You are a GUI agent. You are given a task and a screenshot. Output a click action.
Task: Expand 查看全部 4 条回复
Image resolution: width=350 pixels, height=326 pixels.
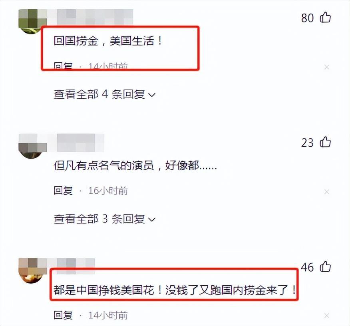(x=104, y=94)
